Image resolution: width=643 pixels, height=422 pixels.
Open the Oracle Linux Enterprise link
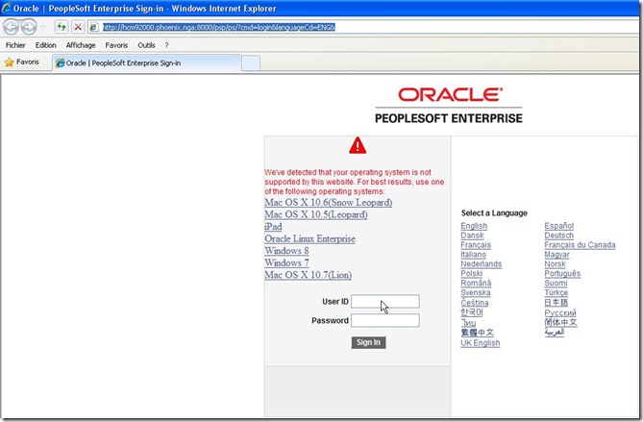[310, 238]
